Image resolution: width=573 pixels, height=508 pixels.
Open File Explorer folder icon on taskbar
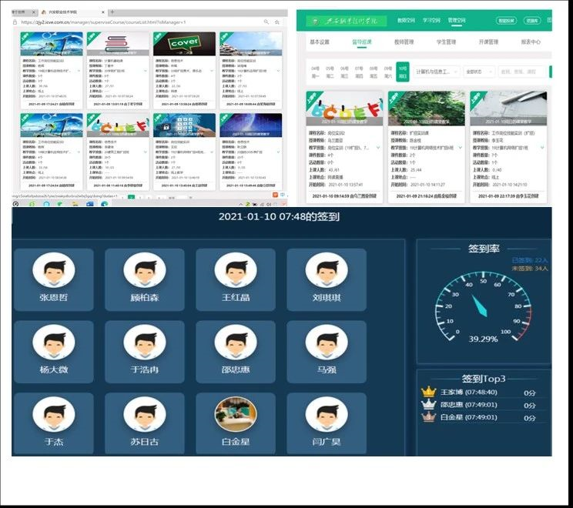[75, 204]
